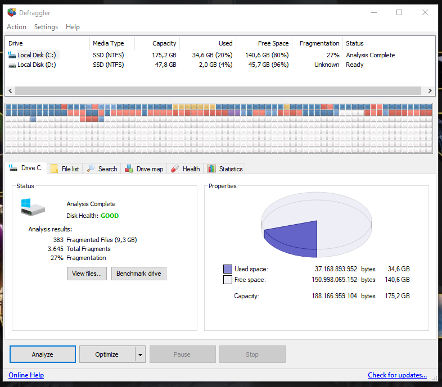Click the 'Analysis Complete' cell in drive list
This screenshot has width=442, height=387.
point(371,55)
